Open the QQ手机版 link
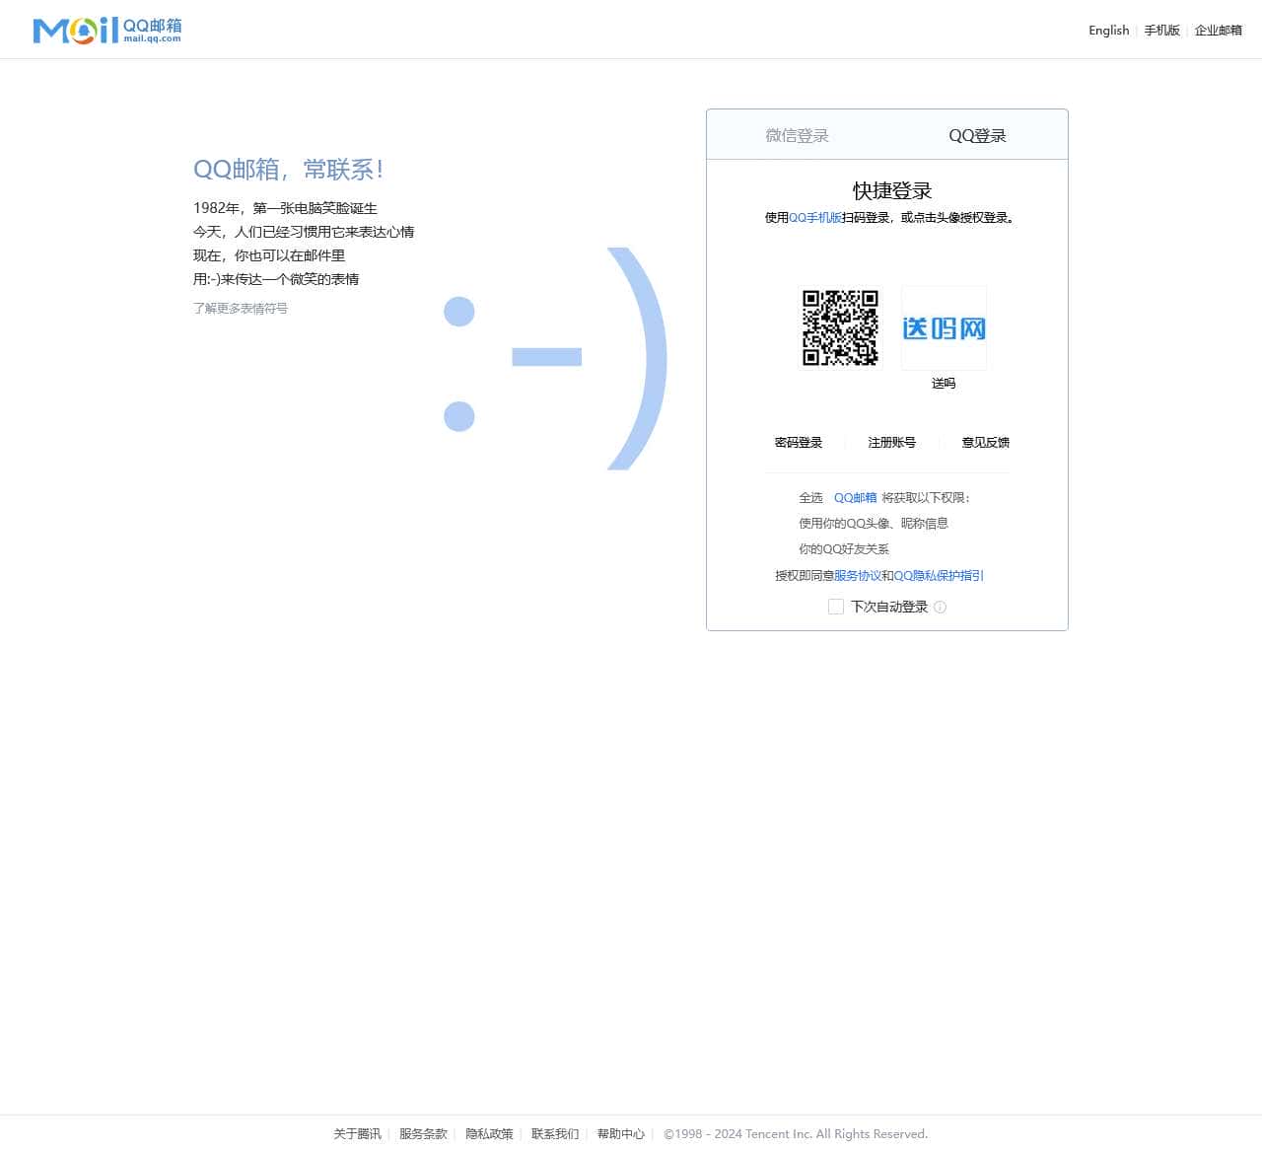Image resolution: width=1262 pixels, height=1151 pixels. pyautogui.click(x=815, y=217)
